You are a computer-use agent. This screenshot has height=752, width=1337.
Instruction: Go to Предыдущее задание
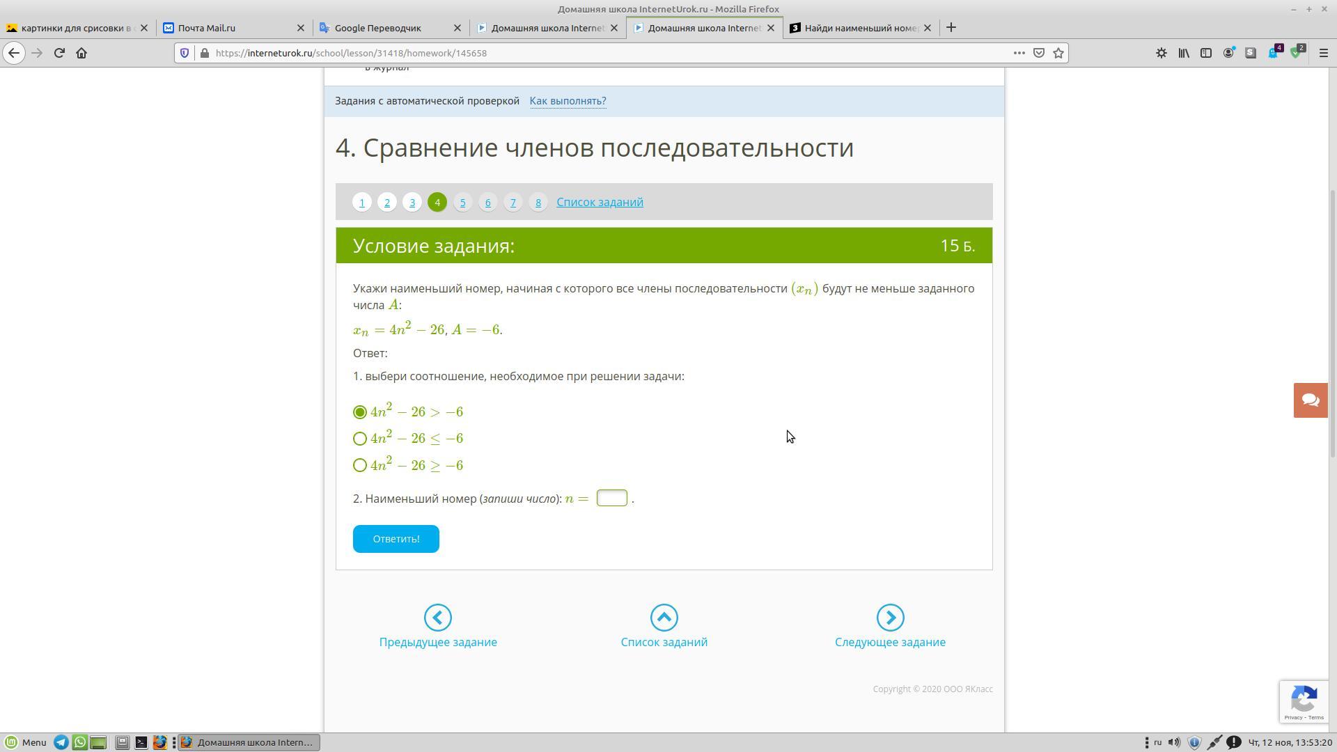(438, 627)
